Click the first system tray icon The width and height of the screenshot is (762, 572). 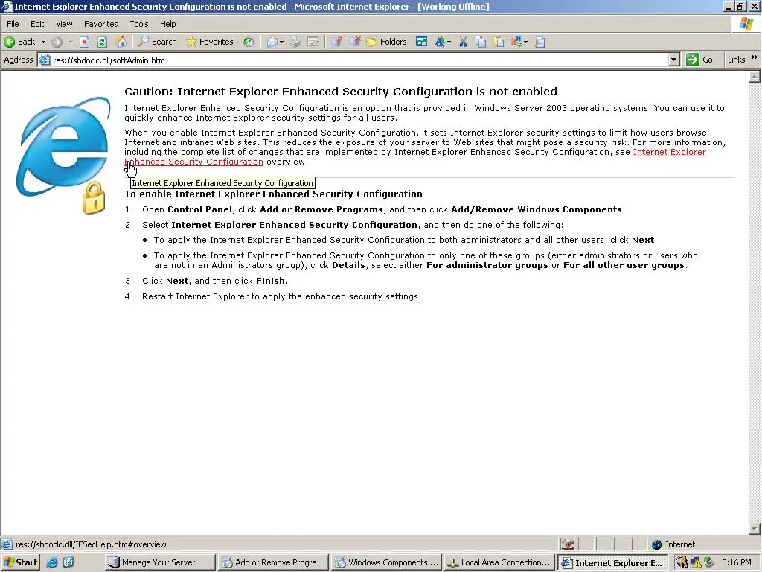tap(682, 562)
